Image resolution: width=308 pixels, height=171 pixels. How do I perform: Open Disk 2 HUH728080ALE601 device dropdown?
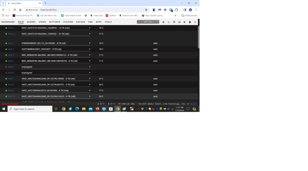point(56,49)
